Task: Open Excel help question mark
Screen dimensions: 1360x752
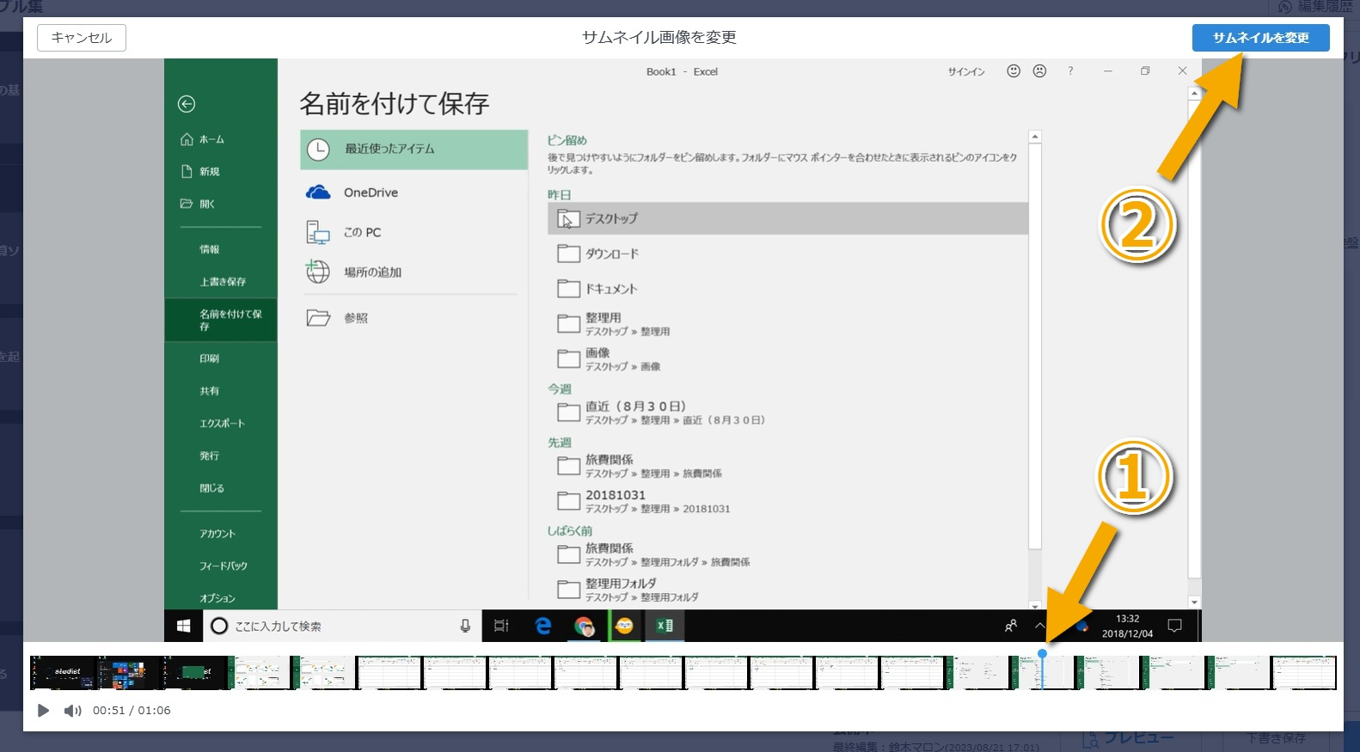Action: point(1070,71)
